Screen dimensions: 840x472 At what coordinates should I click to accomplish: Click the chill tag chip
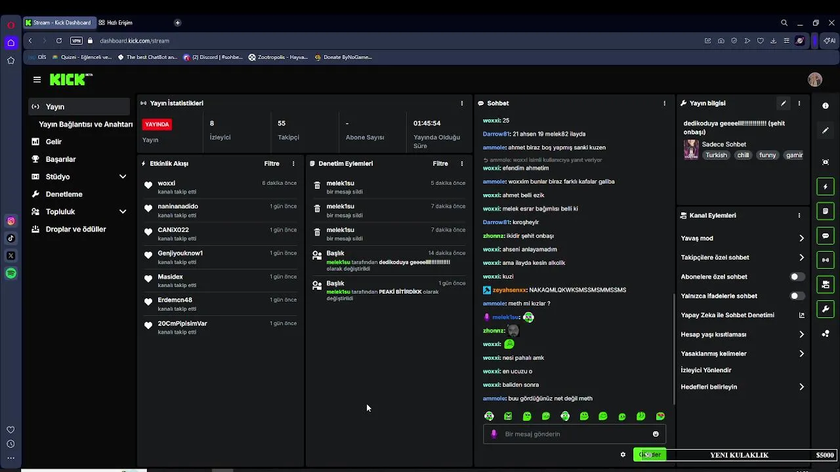point(743,155)
